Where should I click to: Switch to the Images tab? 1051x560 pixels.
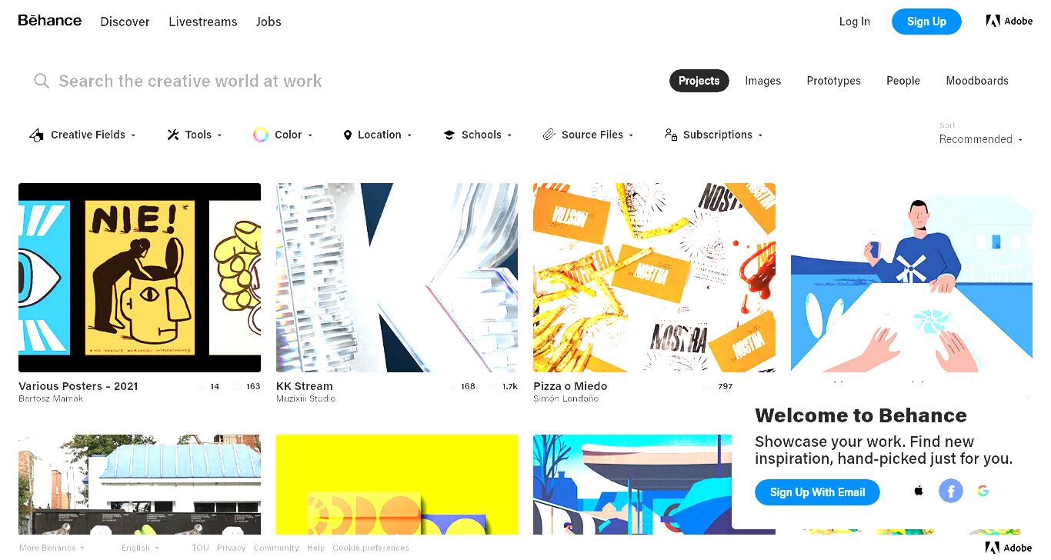(762, 81)
